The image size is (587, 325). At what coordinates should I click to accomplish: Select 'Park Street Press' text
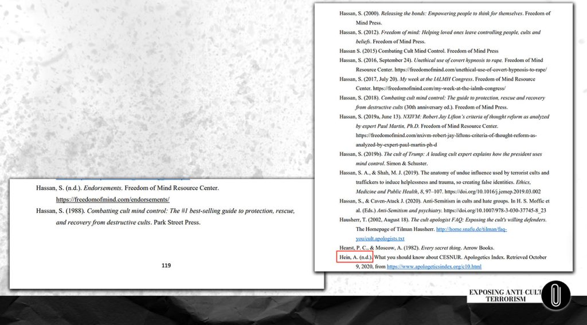point(177,222)
